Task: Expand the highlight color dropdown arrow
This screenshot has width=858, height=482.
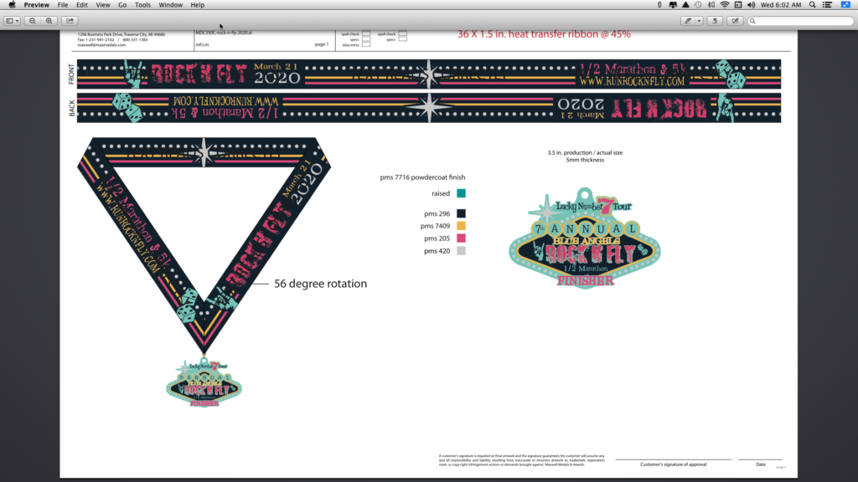Action: [x=699, y=21]
